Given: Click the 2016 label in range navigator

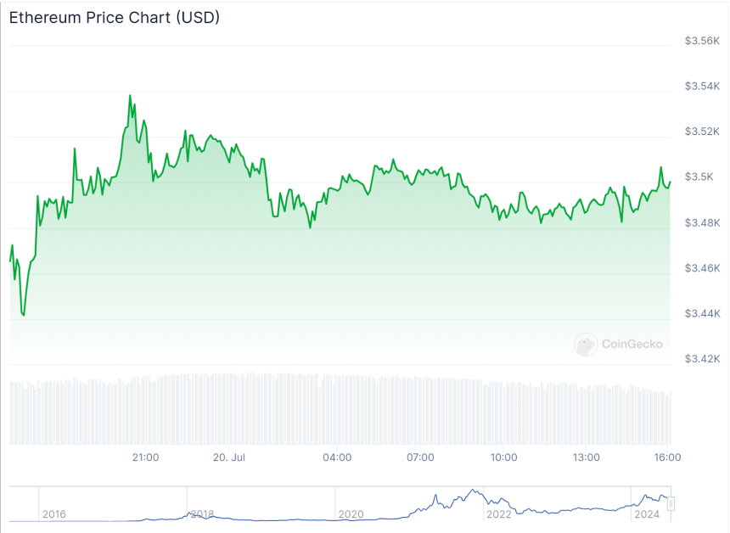Looking at the screenshot, I should point(53,514).
